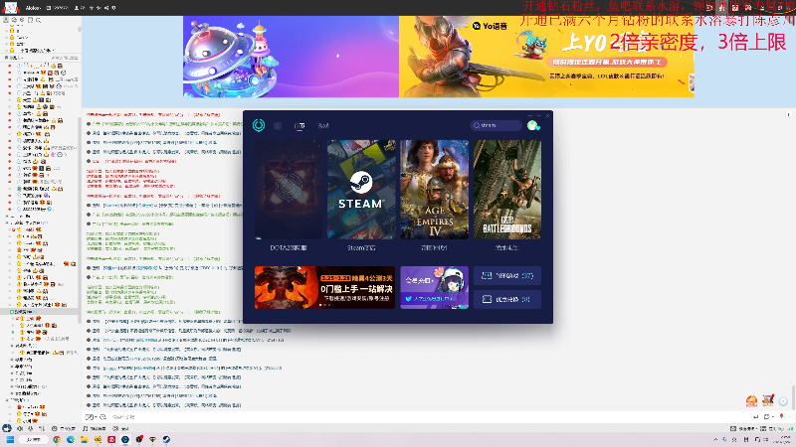This screenshot has height=447, width=796.
Task: Open the emoji picker in chat bar
Action: pos(103,417)
